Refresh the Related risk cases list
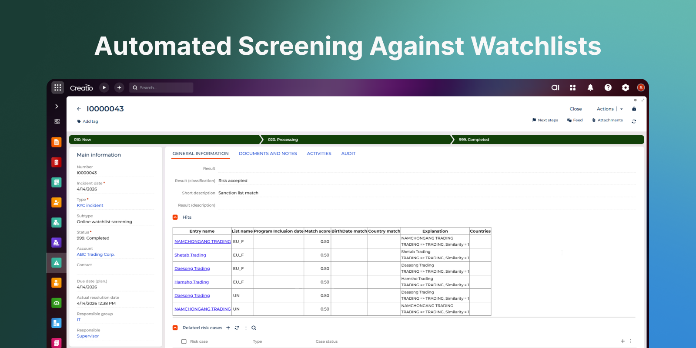696x348 pixels. [237, 328]
